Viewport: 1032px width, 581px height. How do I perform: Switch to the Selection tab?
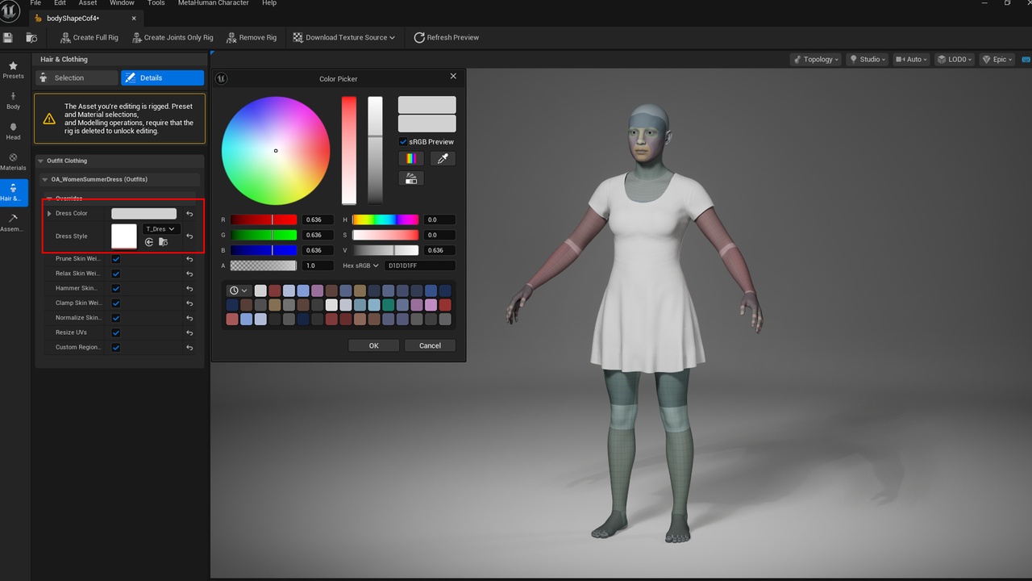(77, 77)
